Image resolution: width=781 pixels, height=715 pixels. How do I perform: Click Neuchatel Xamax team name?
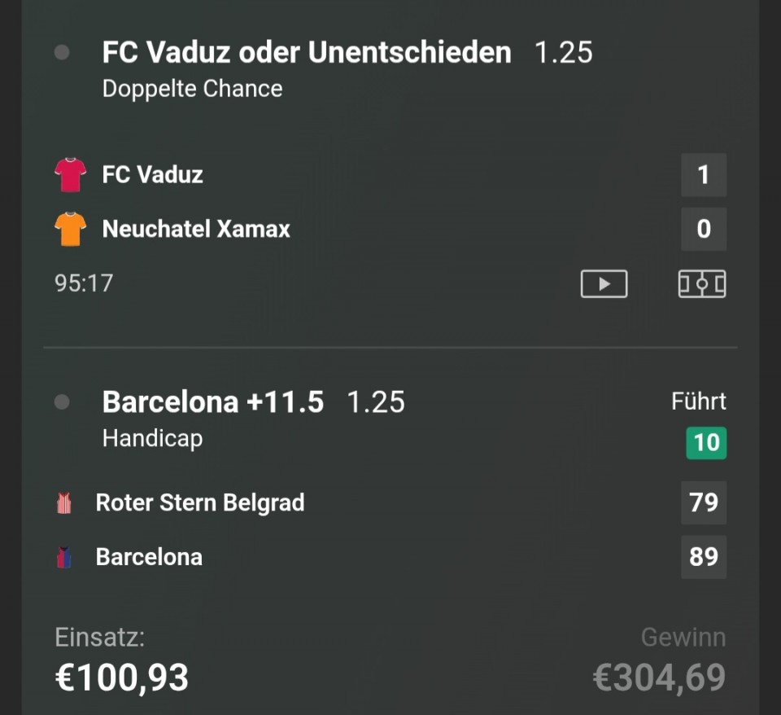pyautogui.click(x=196, y=229)
